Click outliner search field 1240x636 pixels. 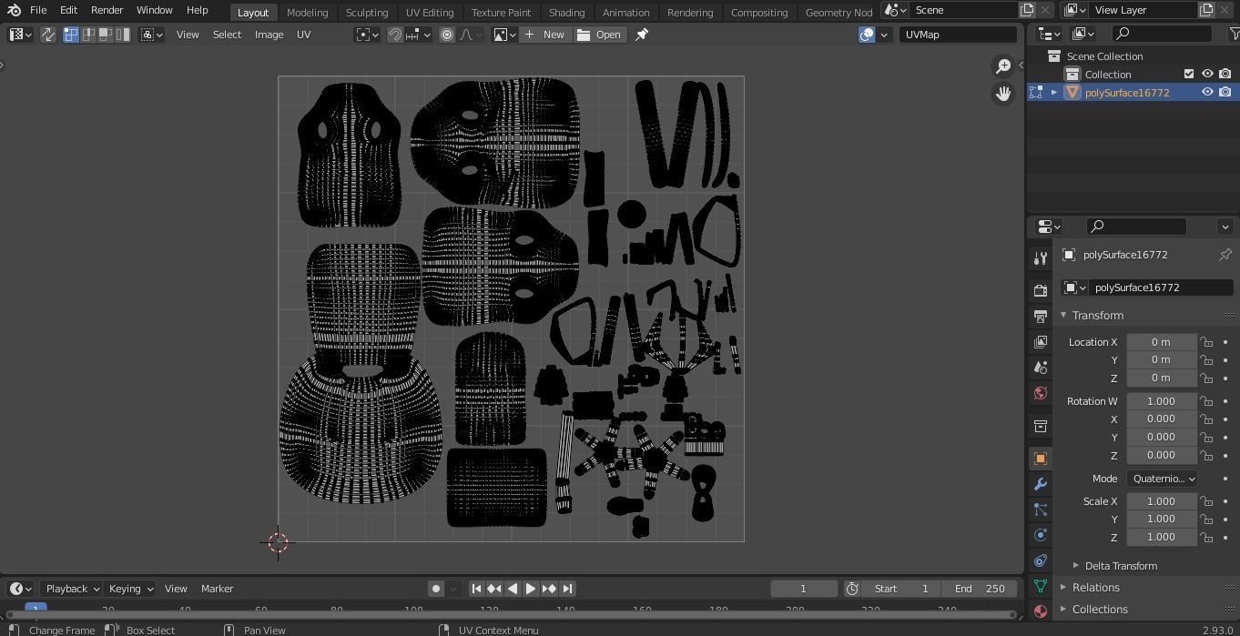tap(1164, 34)
